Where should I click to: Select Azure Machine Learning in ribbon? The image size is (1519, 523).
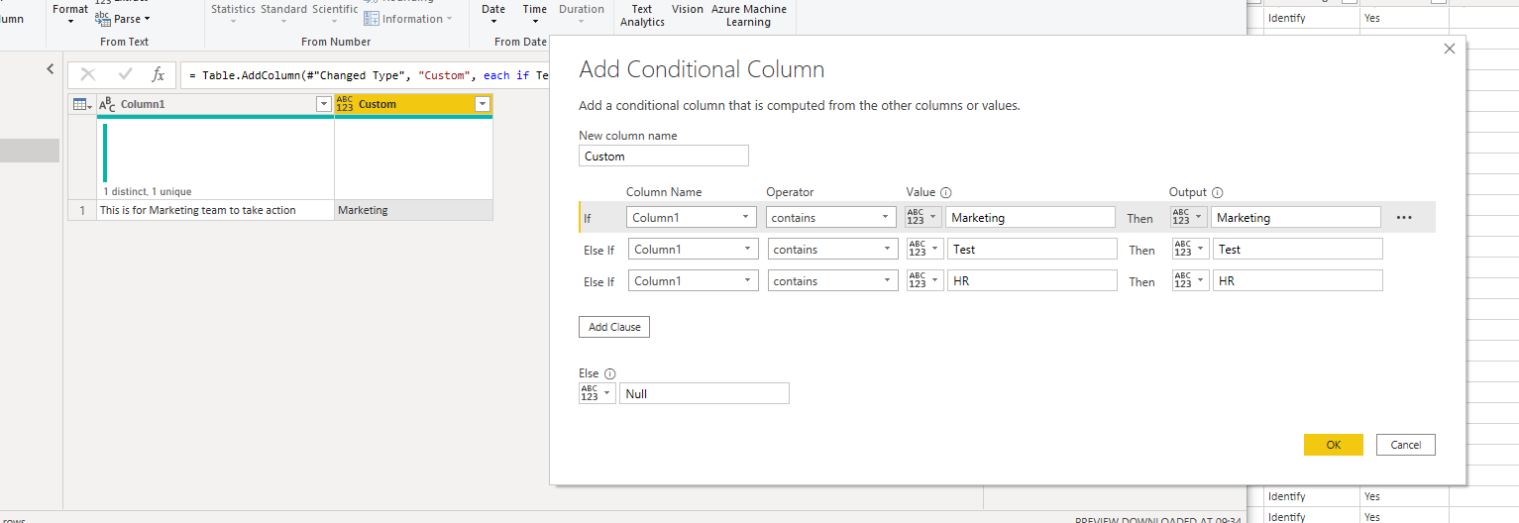coord(749,15)
